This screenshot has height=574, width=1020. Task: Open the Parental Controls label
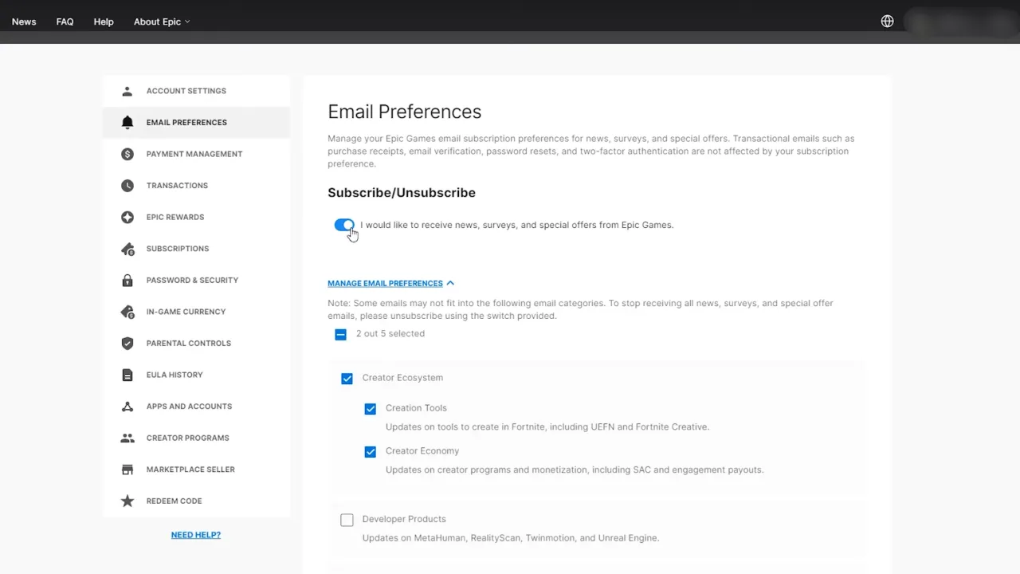tap(189, 344)
